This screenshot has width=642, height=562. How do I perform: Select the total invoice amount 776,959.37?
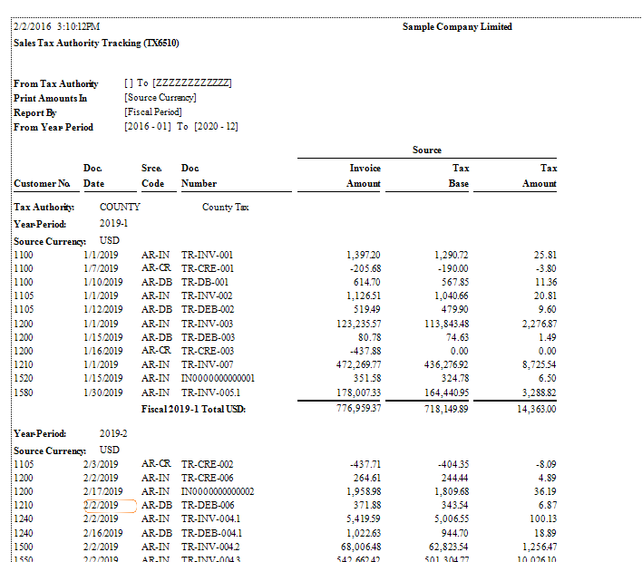359,408
